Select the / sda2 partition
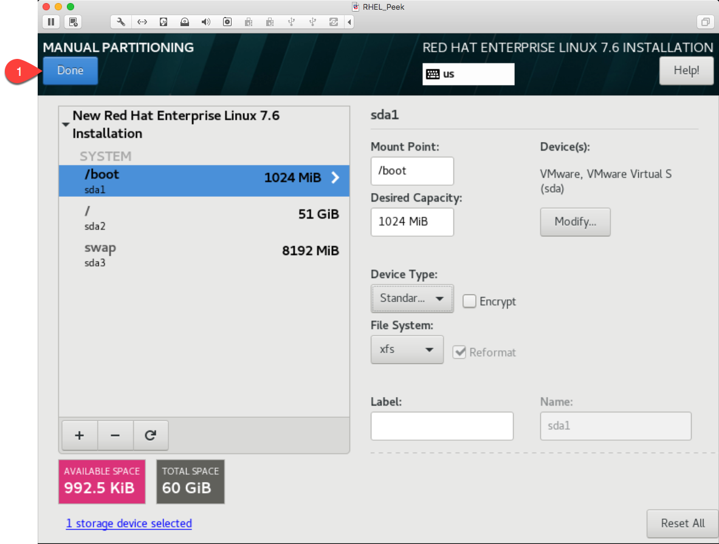The width and height of the screenshot is (719, 544). pyautogui.click(x=204, y=217)
